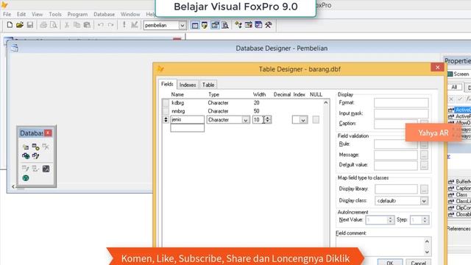Click Browse Table icon in Database toolbar
Image resolution: width=471 pixels, height=265 pixels.
click(x=36, y=169)
